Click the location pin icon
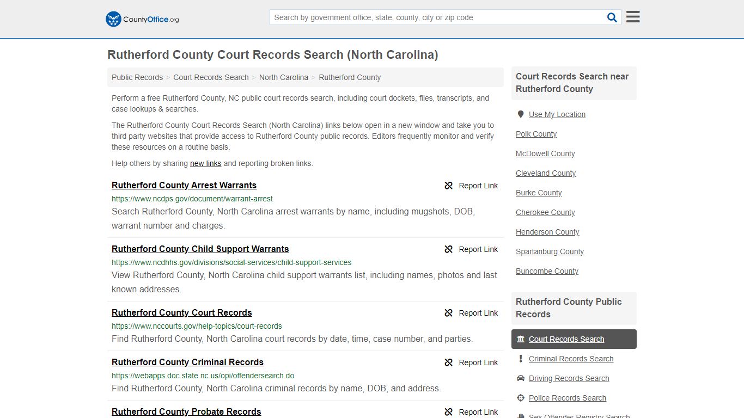Viewport: 744px width, 418px height. click(x=521, y=114)
